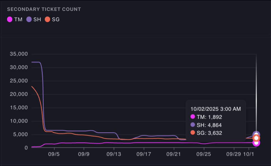Viewport: 271px width, 166px height.
Task: Click the purple SH legend dot
Action: (x=29, y=20)
